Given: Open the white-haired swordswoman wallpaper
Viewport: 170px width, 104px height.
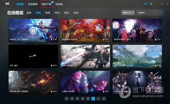Looking at the screenshot, I should [85, 56].
